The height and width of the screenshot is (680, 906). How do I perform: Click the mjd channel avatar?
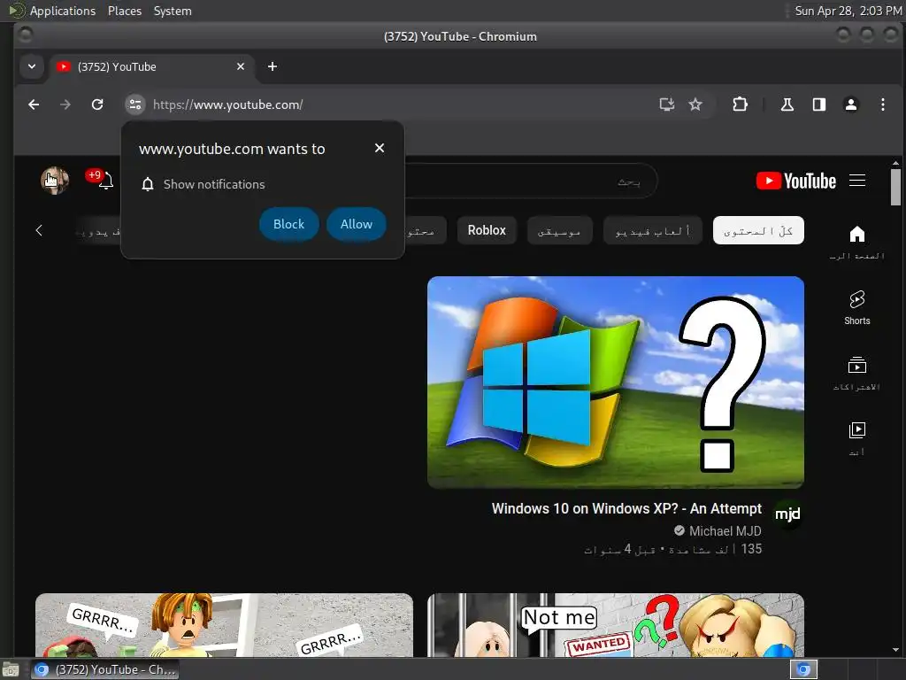[787, 514]
